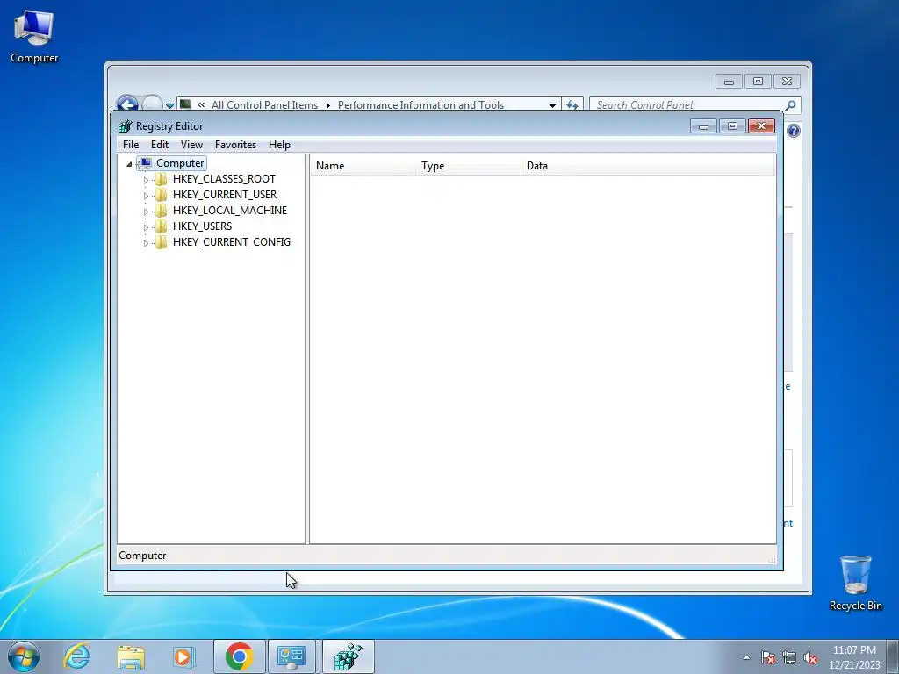899x674 pixels.
Task: Open the Help menu in Registry Editor
Action: coord(279,145)
